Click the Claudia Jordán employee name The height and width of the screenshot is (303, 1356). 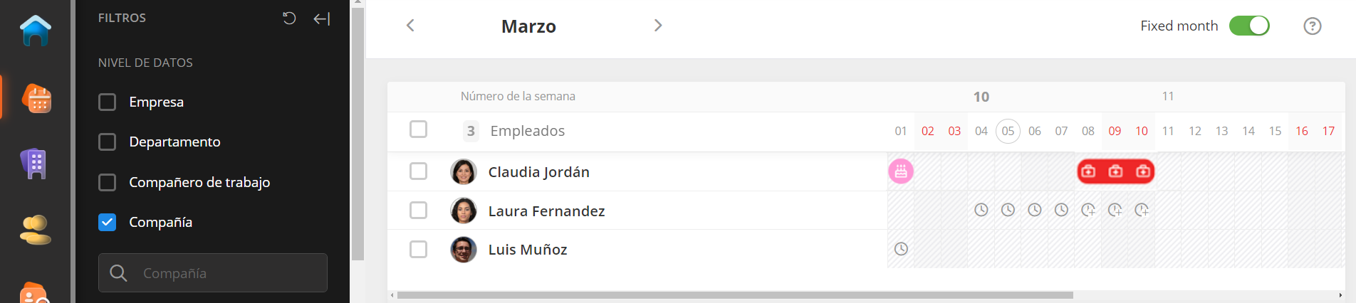click(x=538, y=172)
